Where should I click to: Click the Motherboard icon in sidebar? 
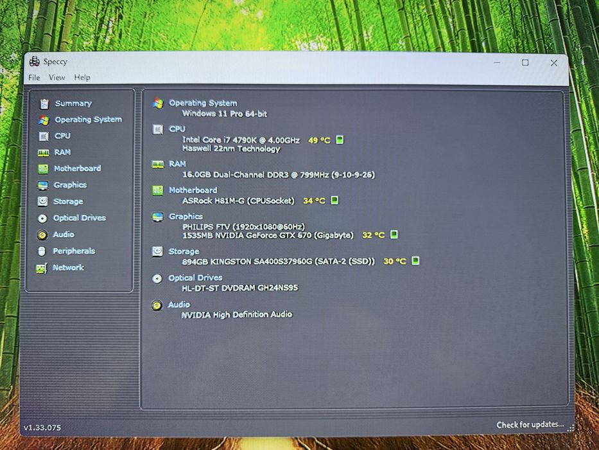pos(43,168)
